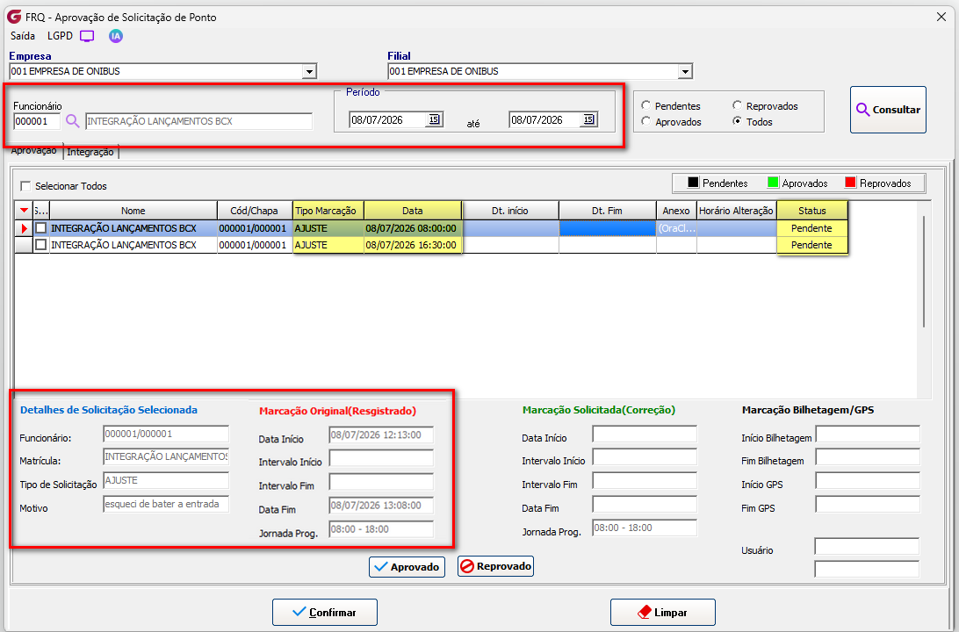959x632 pixels.
Task: Click the Motivo field 'esqueci de bater a entrada'
Action: coord(166,504)
